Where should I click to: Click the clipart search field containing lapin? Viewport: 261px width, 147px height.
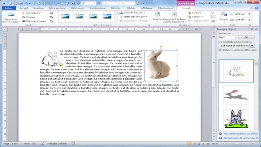[x=227, y=37]
